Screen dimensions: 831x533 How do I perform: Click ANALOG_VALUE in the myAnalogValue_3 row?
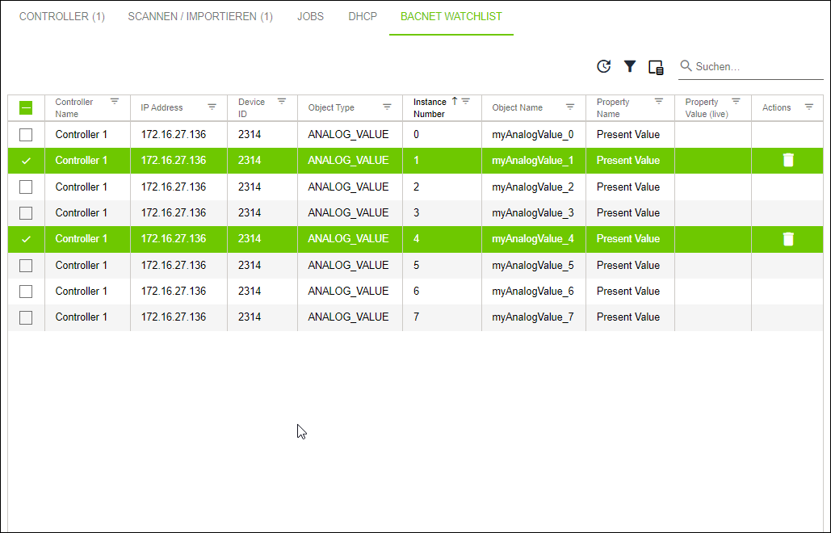coord(348,213)
